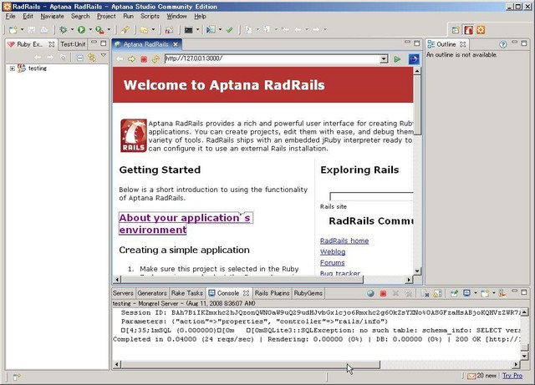Click the Try Pro link in status bar
This screenshot has height=385, width=535.
pos(512,376)
